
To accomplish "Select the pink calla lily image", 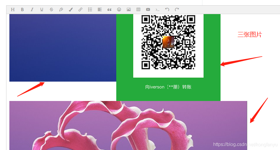I will [128, 125].
